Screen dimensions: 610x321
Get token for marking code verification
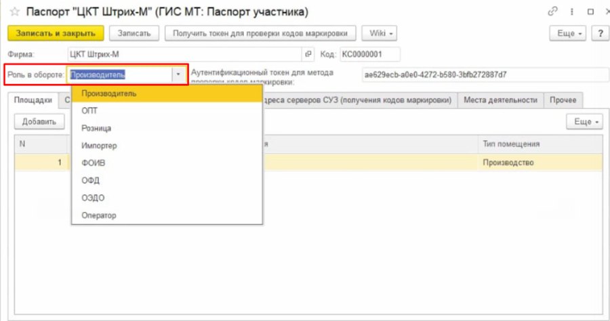point(260,33)
